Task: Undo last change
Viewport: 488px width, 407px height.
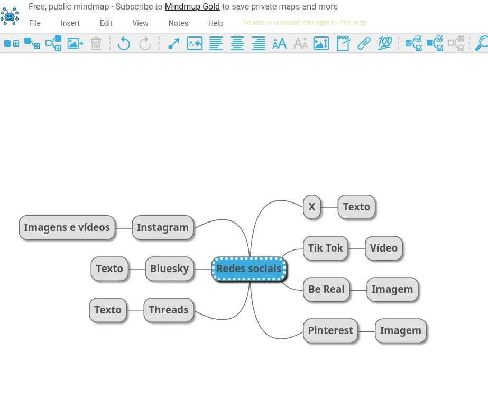Action: click(124, 43)
